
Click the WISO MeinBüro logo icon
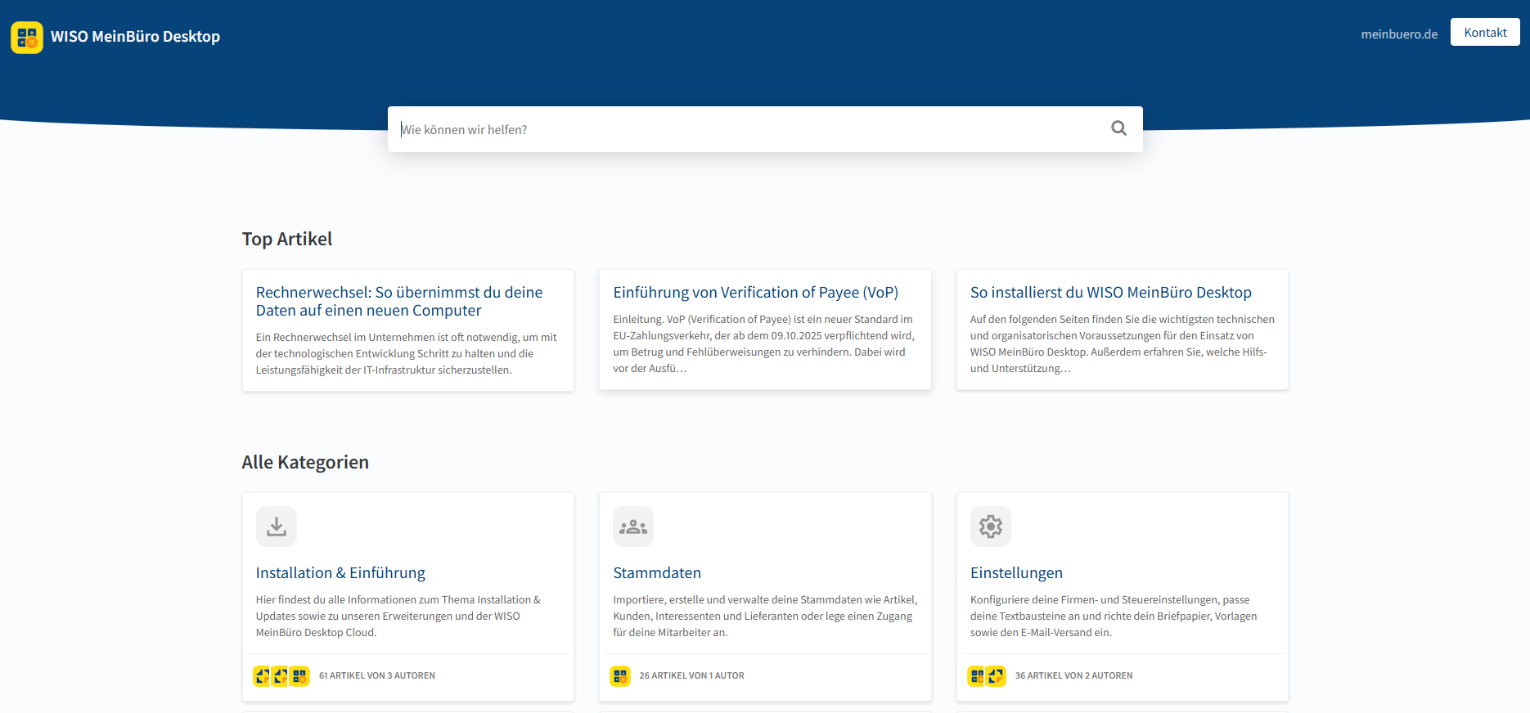(x=27, y=37)
